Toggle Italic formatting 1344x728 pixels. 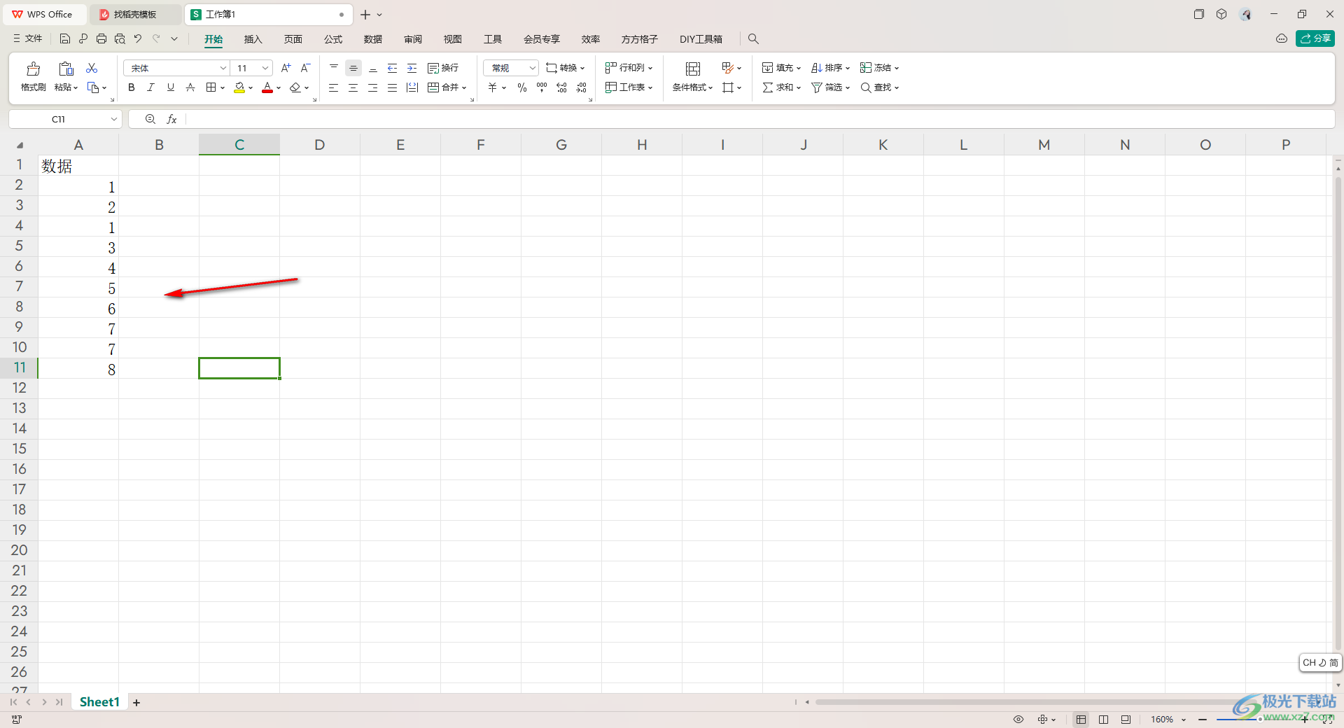click(x=150, y=87)
